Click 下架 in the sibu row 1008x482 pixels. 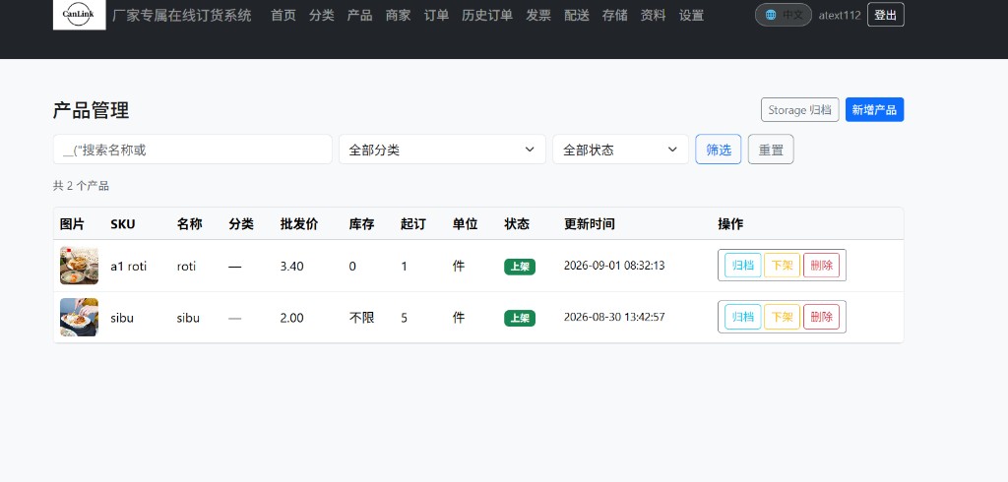782,317
